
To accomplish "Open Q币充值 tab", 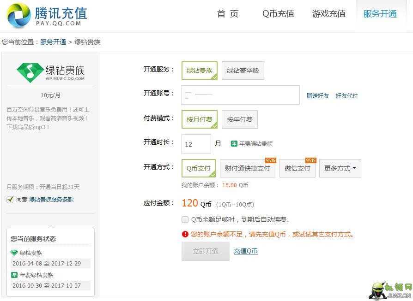I will pos(278,14).
